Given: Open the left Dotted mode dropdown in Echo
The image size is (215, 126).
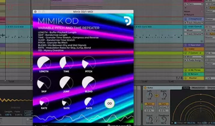Looking at the screenshot, I should coord(149,107).
